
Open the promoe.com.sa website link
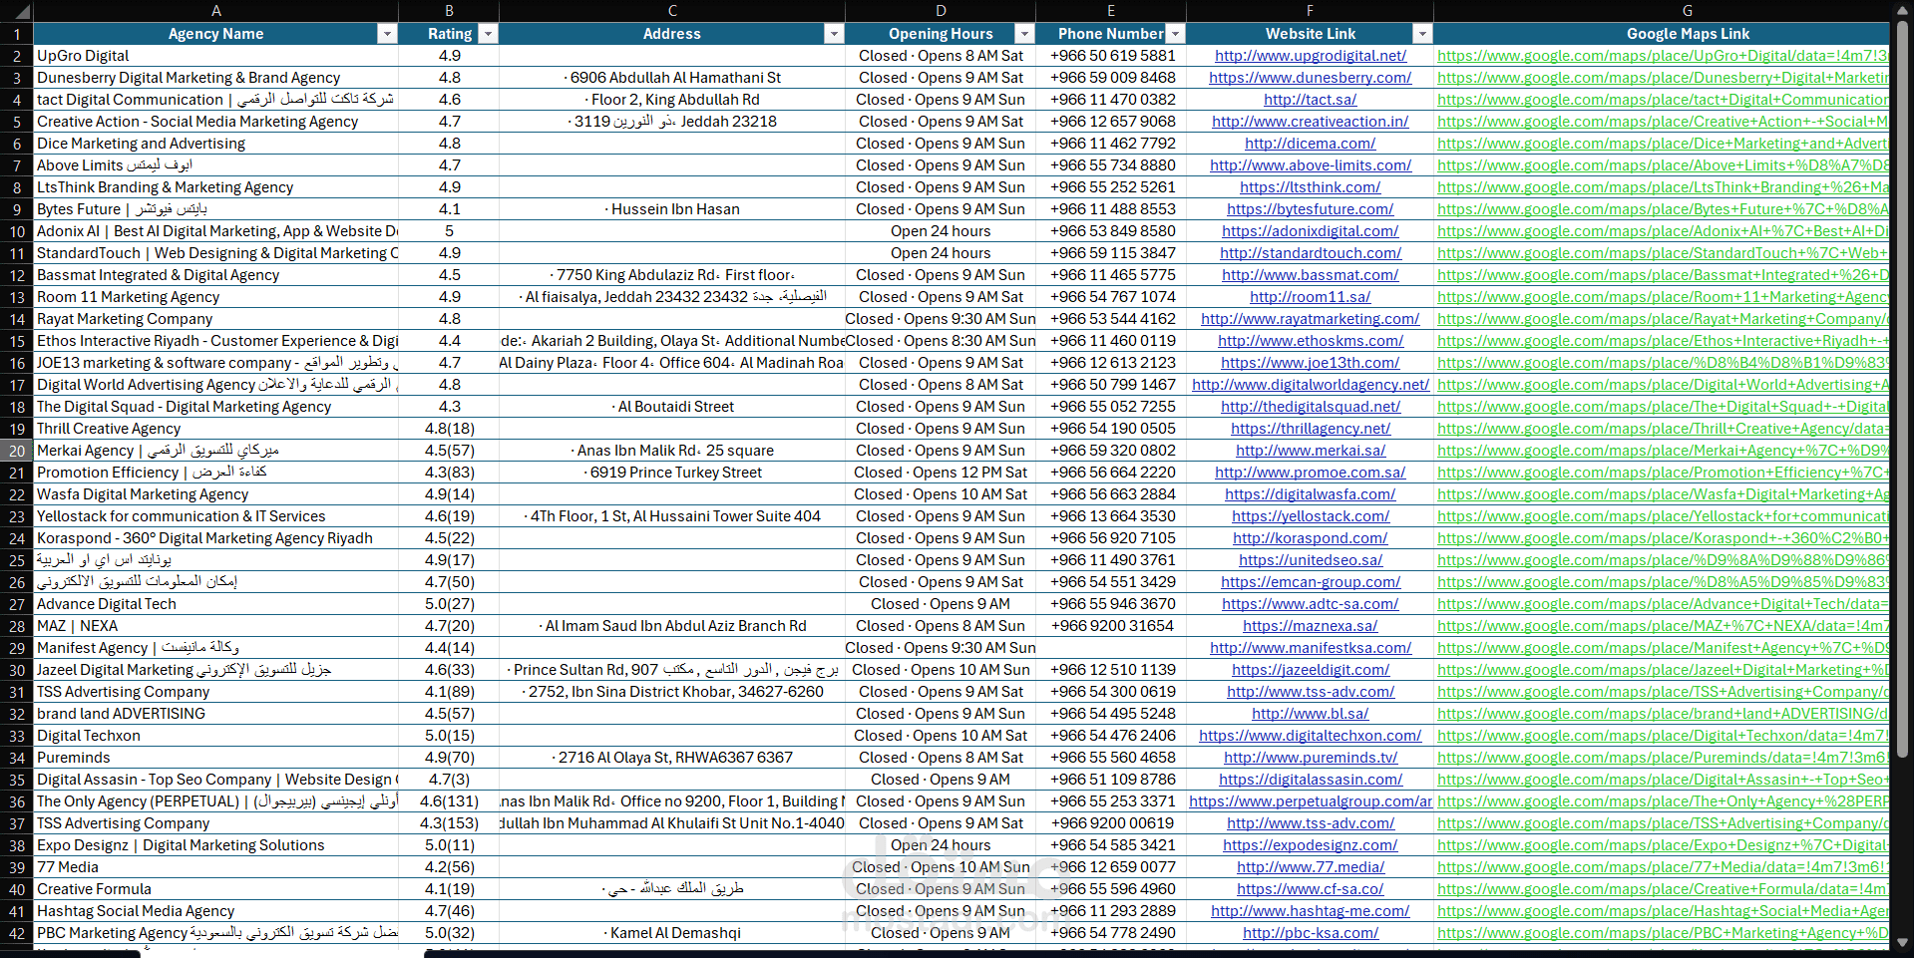1311,473
